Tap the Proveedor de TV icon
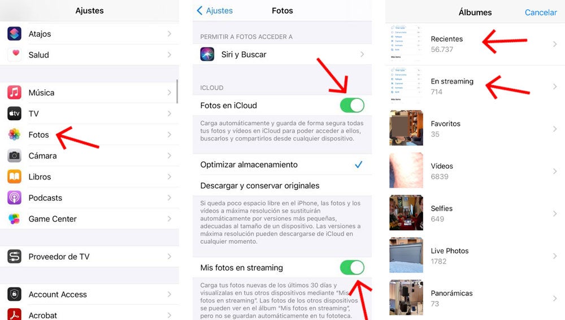This screenshot has height=320, width=565. tap(15, 256)
